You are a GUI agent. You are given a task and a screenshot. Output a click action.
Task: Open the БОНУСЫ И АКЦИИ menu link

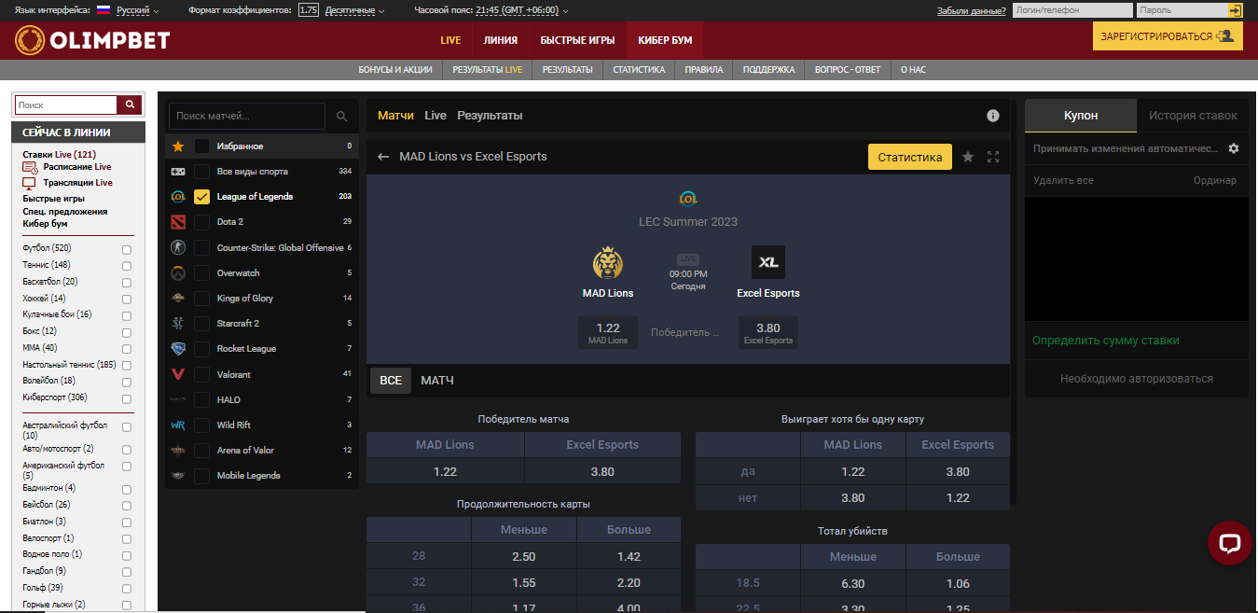coord(395,70)
